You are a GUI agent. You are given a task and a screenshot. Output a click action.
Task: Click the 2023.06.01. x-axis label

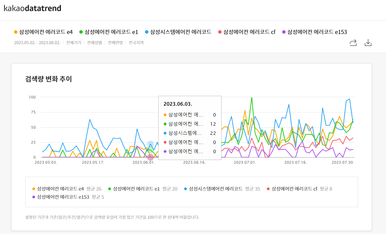[144, 162]
